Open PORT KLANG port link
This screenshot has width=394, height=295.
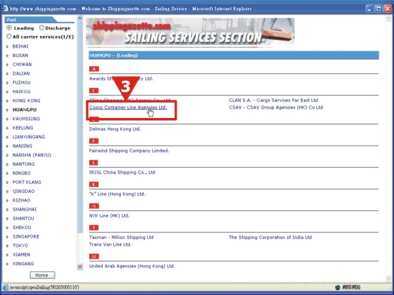click(26, 182)
